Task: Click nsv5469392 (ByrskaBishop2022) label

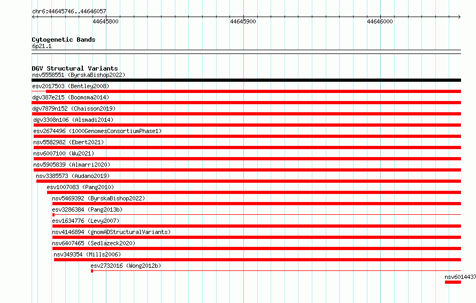Action: pos(98,198)
